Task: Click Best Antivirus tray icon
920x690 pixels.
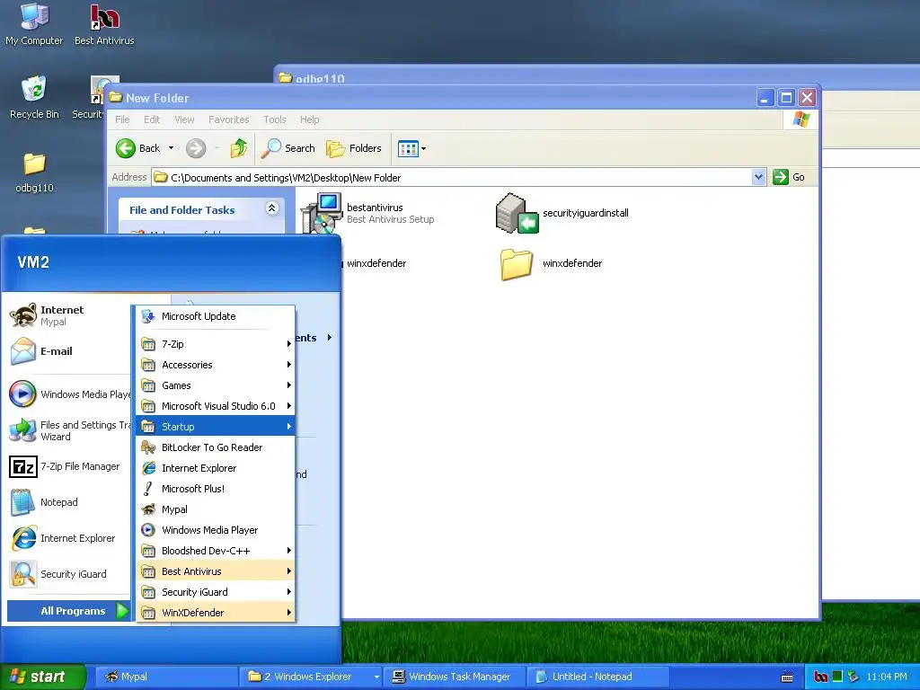Action: 821,677
